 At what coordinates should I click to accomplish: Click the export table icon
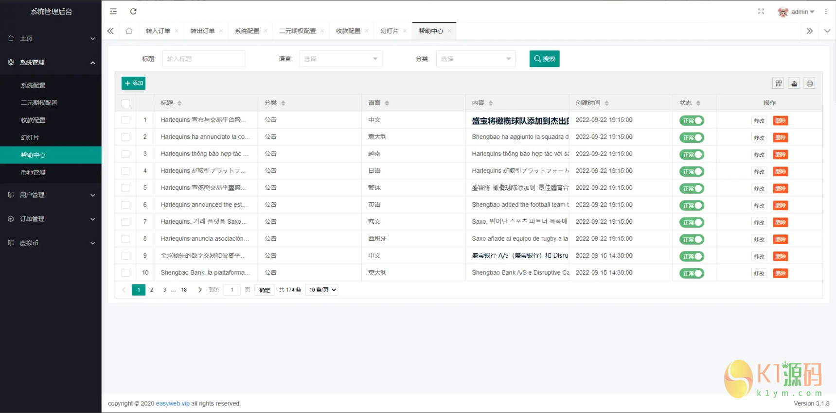[794, 83]
